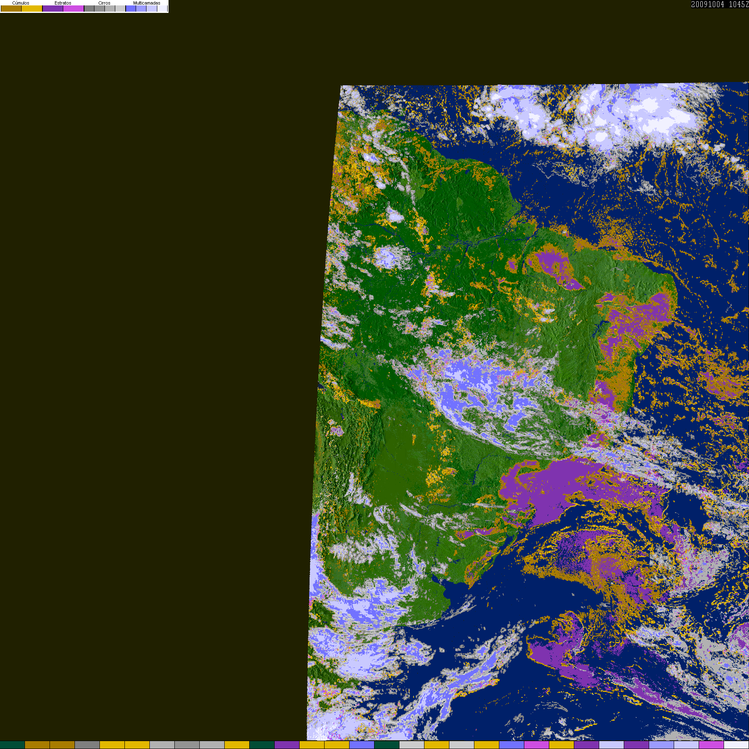Choose the darkest gray Cirros legend swatch
This screenshot has width=749, height=749.
click(x=89, y=9)
